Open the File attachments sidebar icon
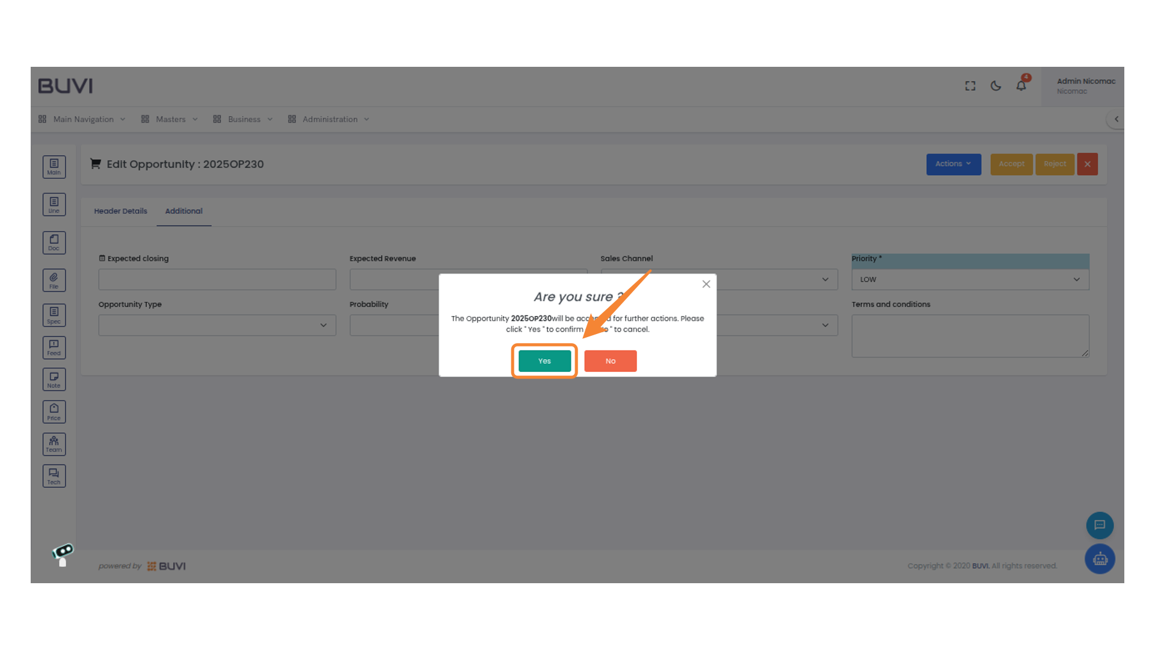 click(54, 280)
